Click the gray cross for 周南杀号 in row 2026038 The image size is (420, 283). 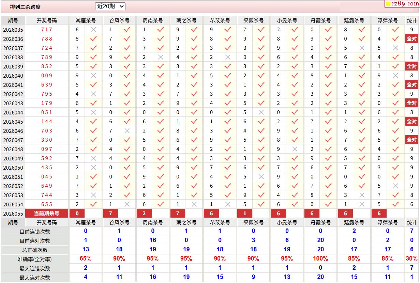pyautogui.click(x=160, y=57)
